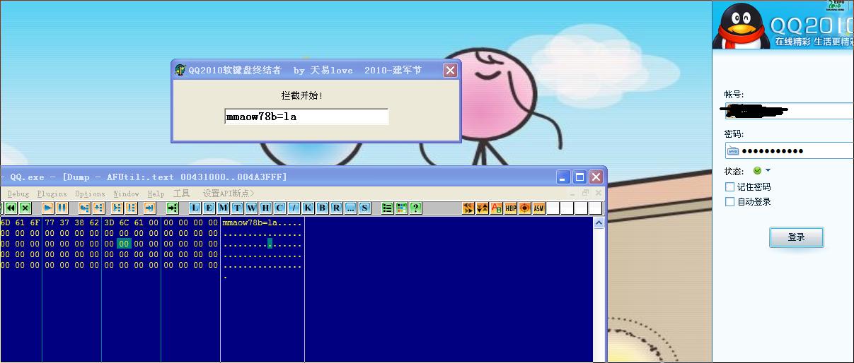
Task: Tick the 记住密码 checkbox in QQ login
Action: coord(729,187)
